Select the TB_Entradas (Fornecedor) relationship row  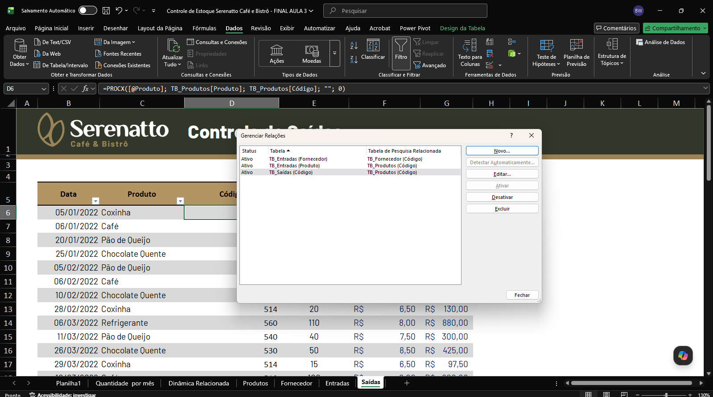pyautogui.click(x=350, y=159)
